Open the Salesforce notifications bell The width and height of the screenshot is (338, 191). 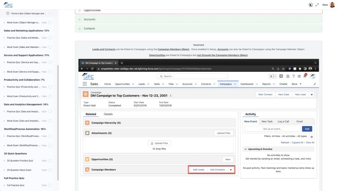(x=305, y=76)
